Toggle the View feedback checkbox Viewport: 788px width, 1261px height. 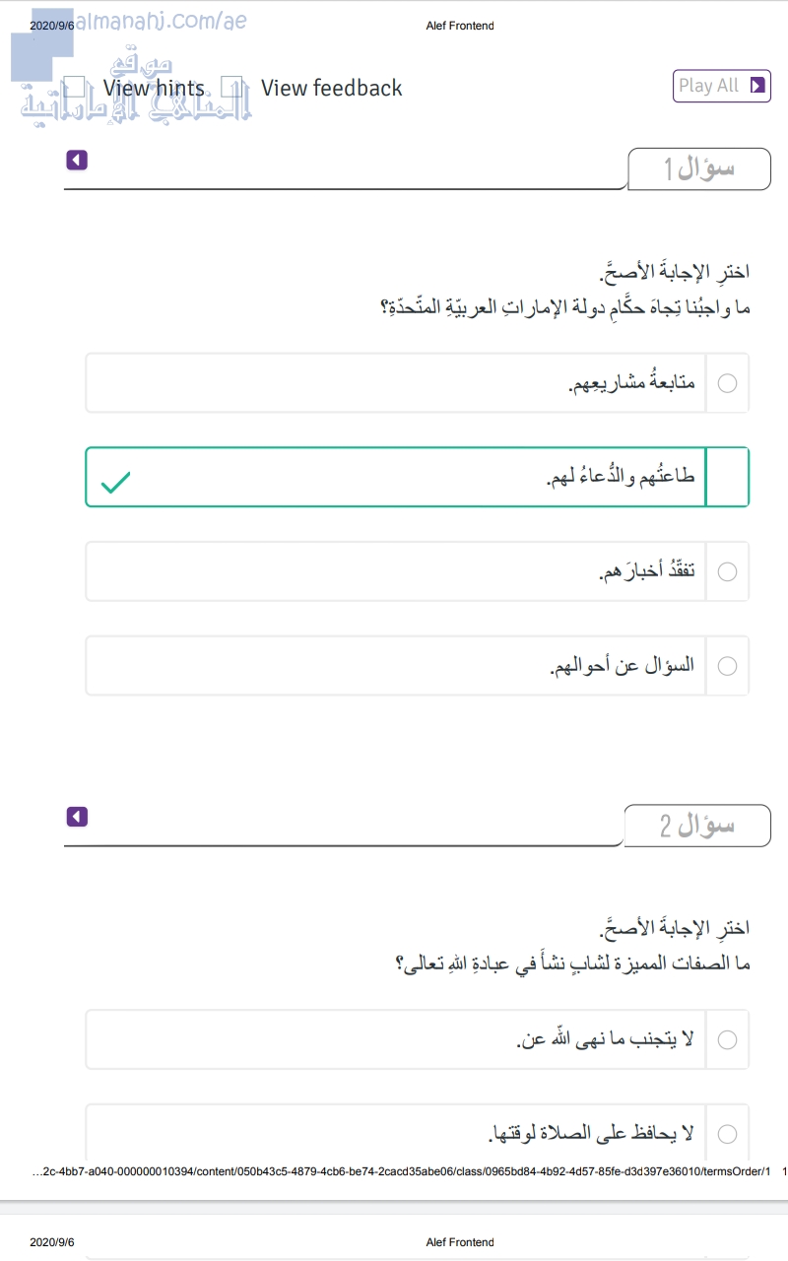[232, 88]
